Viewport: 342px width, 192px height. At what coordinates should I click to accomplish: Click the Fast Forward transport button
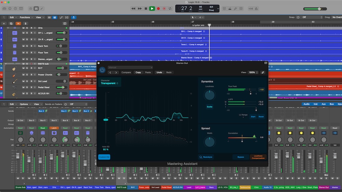pos(140,9)
